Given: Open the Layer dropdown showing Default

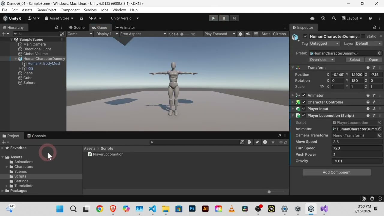Looking at the screenshot, I should [368, 43].
